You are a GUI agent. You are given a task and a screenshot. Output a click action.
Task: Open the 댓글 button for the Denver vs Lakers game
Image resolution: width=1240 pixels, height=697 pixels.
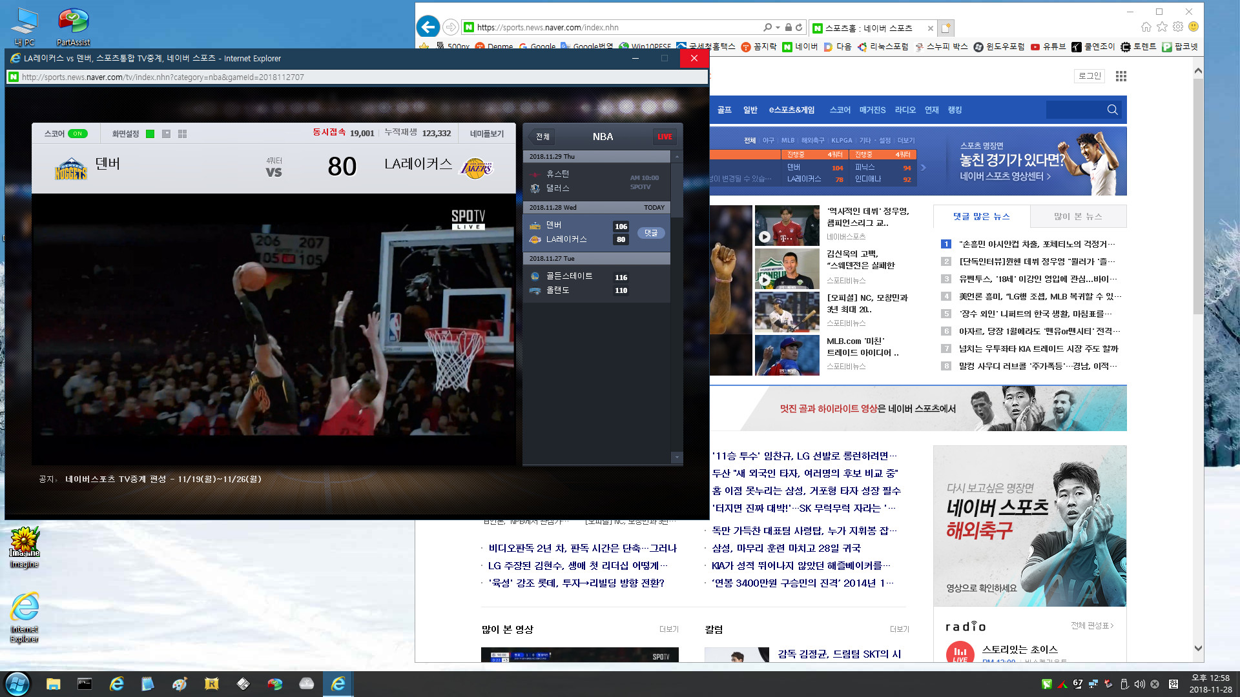[651, 233]
